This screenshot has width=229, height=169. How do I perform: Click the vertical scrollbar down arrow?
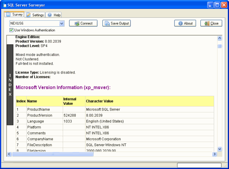point(219,149)
